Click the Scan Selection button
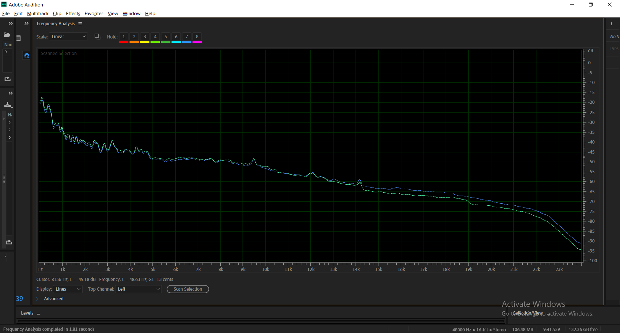The width and height of the screenshot is (620, 333). pos(188,289)
